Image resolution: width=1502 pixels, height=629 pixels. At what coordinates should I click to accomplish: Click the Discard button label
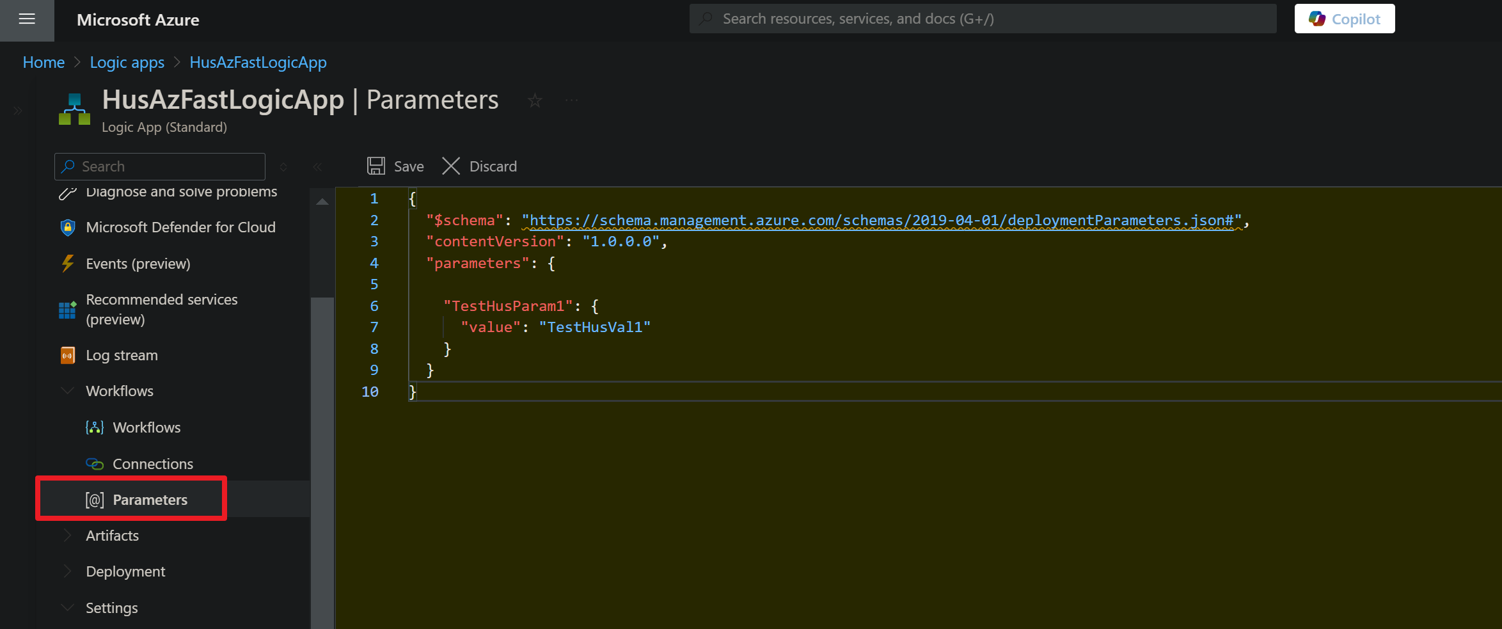[493, 166]
